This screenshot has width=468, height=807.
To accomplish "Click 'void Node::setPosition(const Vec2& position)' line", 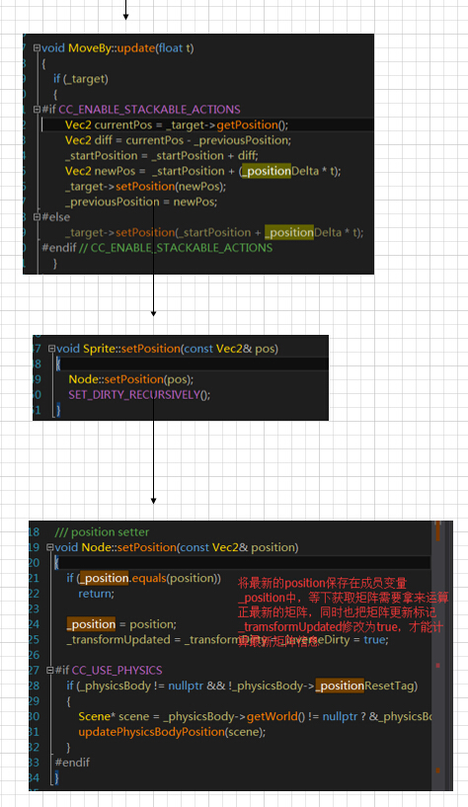I will click(177, 547).
